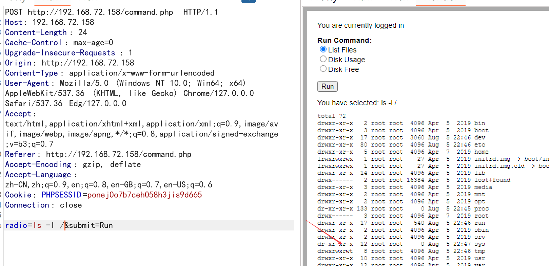Viewport: 549px width, 266px height.
Task: Click the 'usr' directory listing row
Action: pyautogui.click(x=401, y=258)
